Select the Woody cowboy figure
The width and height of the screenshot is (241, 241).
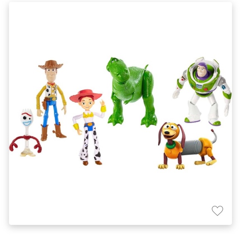52,101
